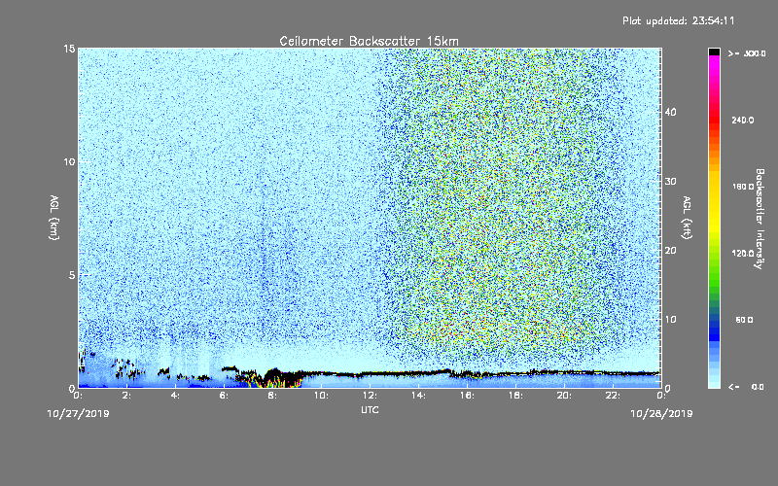
Task: Click the black top of the color bar
Action: click(714, 52)
